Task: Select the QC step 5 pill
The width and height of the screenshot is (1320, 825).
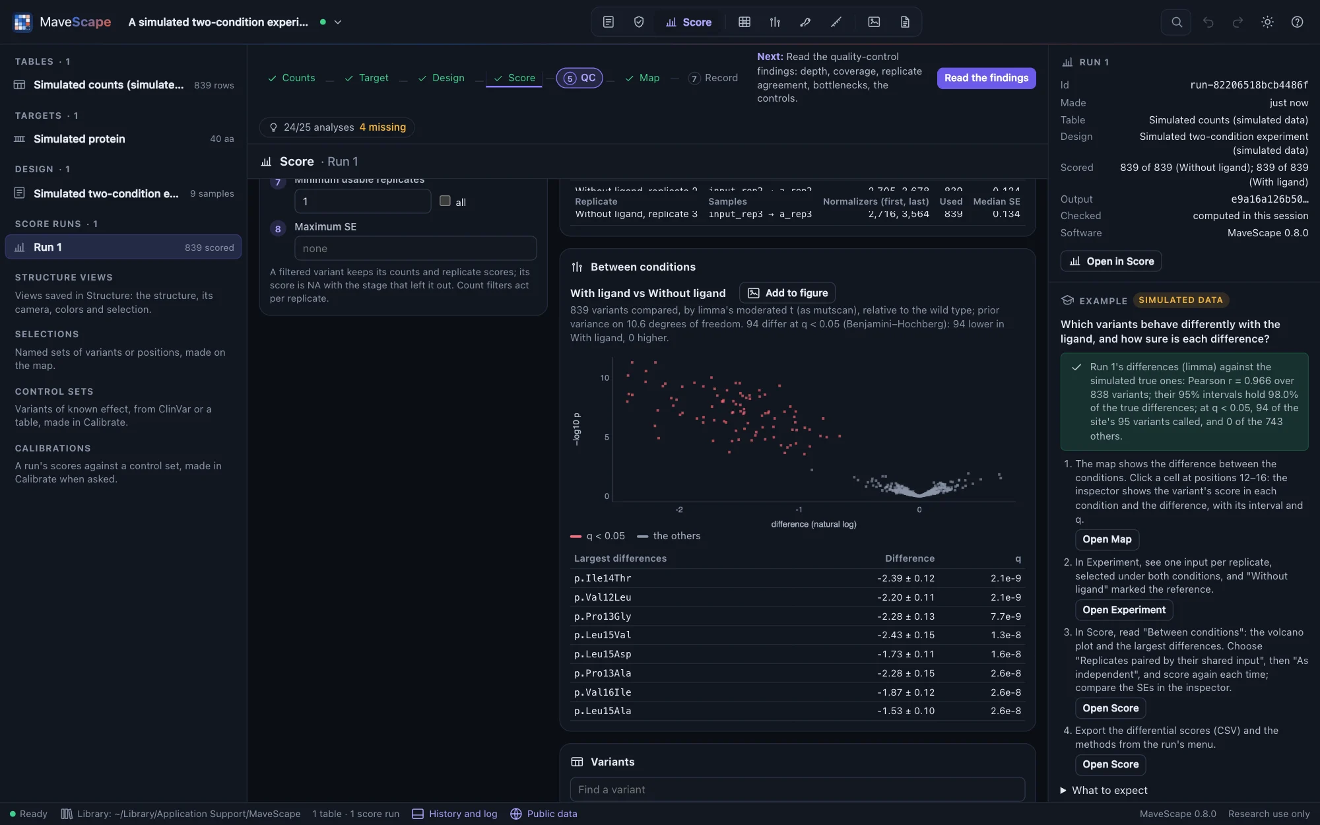Action: tap(579, 78)
